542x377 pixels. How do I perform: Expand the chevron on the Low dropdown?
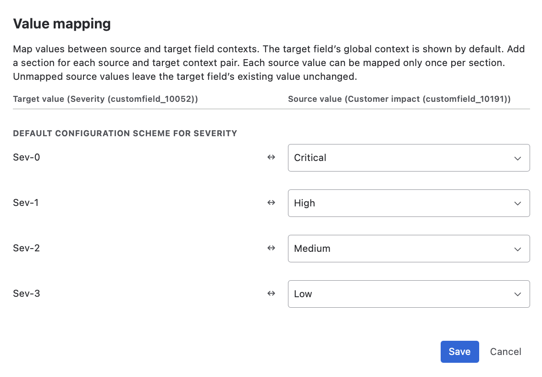click(x=517, y=294)
